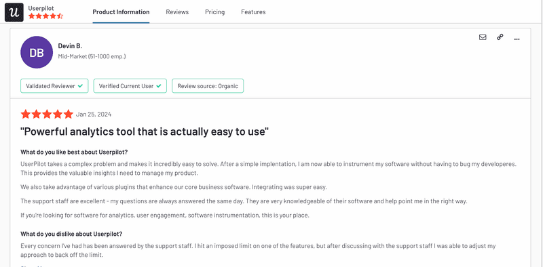543x267 pixels.
Task: Click the paragraph starting "The support staff are excellent"
Action: [244, 201]
